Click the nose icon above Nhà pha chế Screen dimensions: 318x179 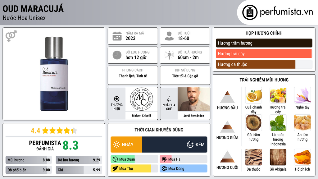pos(169,99)
